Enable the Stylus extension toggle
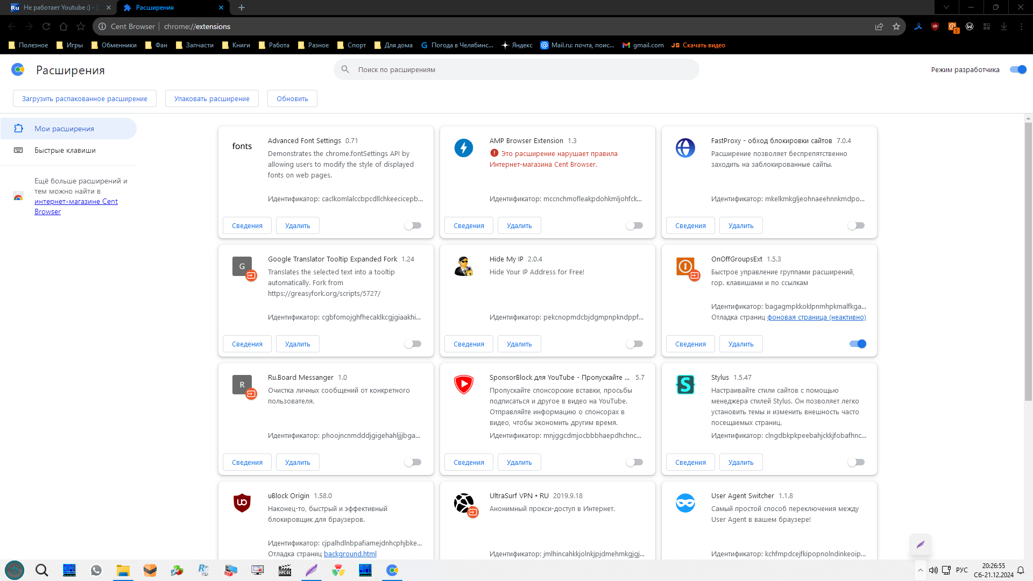 point(857,462)
